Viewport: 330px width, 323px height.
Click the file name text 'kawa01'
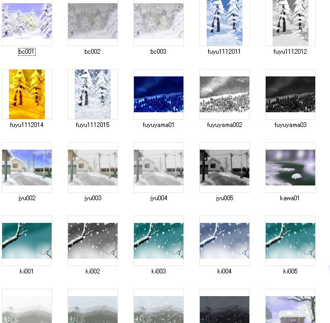tap(289, 198)
